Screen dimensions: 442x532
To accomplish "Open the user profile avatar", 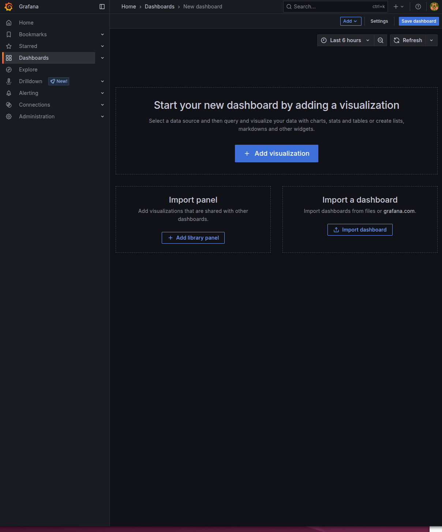I will point(434,7).
